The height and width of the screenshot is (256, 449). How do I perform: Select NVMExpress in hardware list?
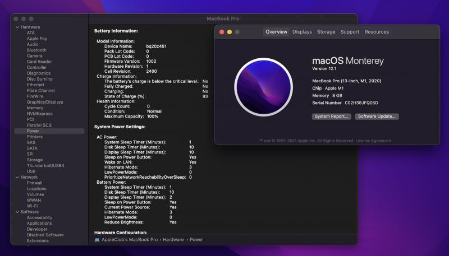40,113
